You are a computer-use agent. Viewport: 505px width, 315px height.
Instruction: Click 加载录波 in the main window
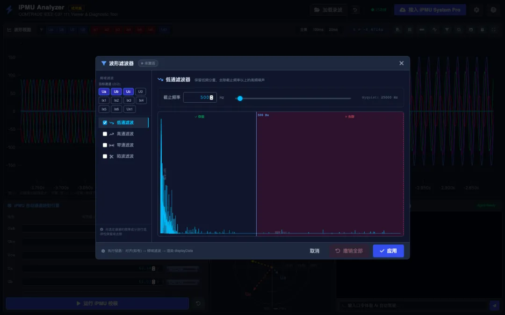pos(328,10)
